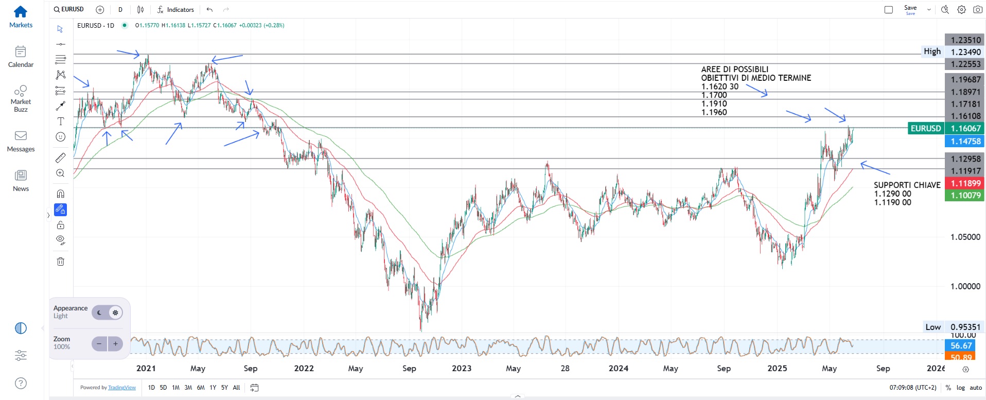The width and height of the screenshot is (986, 400).
Task: Open the candlestick chart type dropdown
Action: [140, 9]
